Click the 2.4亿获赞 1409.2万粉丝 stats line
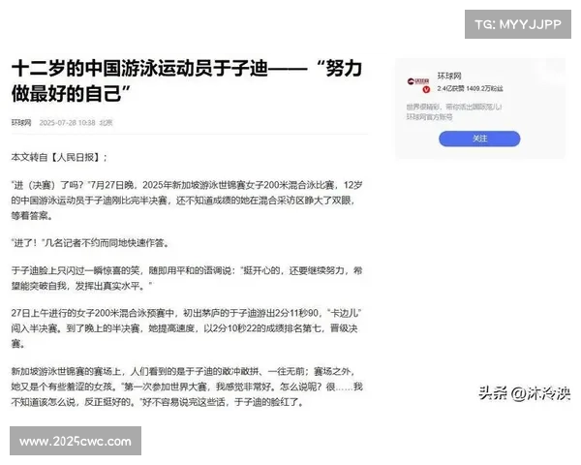Screen dimensions: 581x465 [470, 87]
